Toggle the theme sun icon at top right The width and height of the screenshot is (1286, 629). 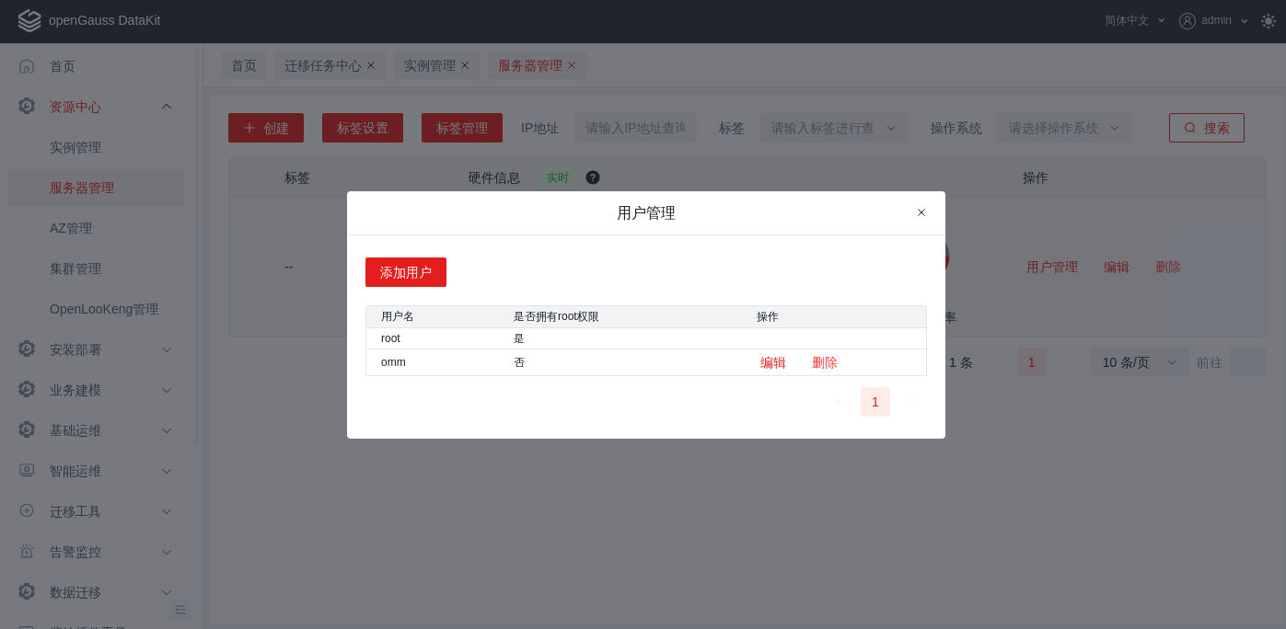1268,19
